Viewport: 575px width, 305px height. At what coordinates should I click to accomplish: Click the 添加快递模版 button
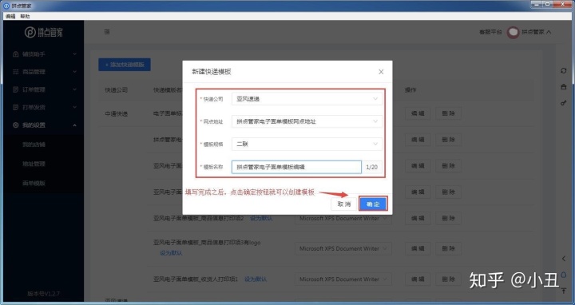tap(125, 65)
